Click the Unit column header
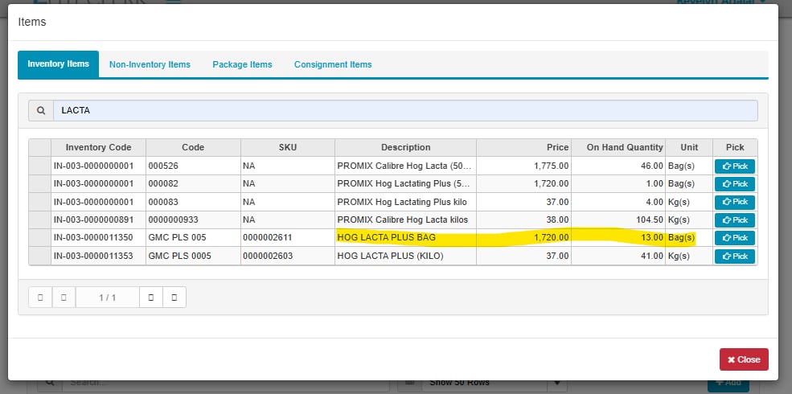792x394 pixels. click(x=689, y=147)
